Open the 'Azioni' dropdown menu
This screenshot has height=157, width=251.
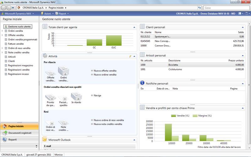[47, 14]
